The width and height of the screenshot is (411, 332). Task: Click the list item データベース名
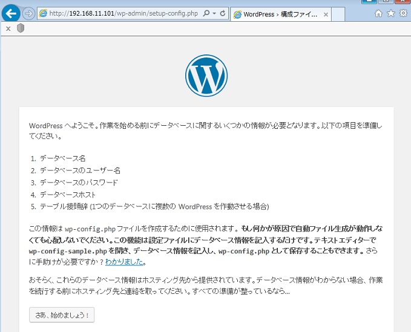(62, 158)
